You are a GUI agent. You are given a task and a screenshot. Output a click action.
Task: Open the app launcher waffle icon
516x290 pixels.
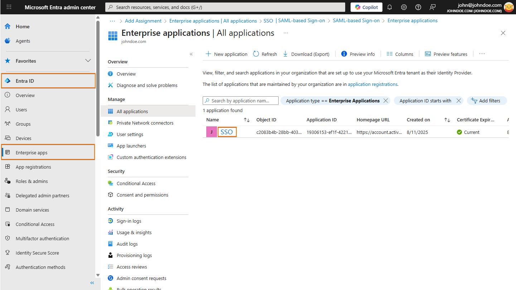[9, 7]
